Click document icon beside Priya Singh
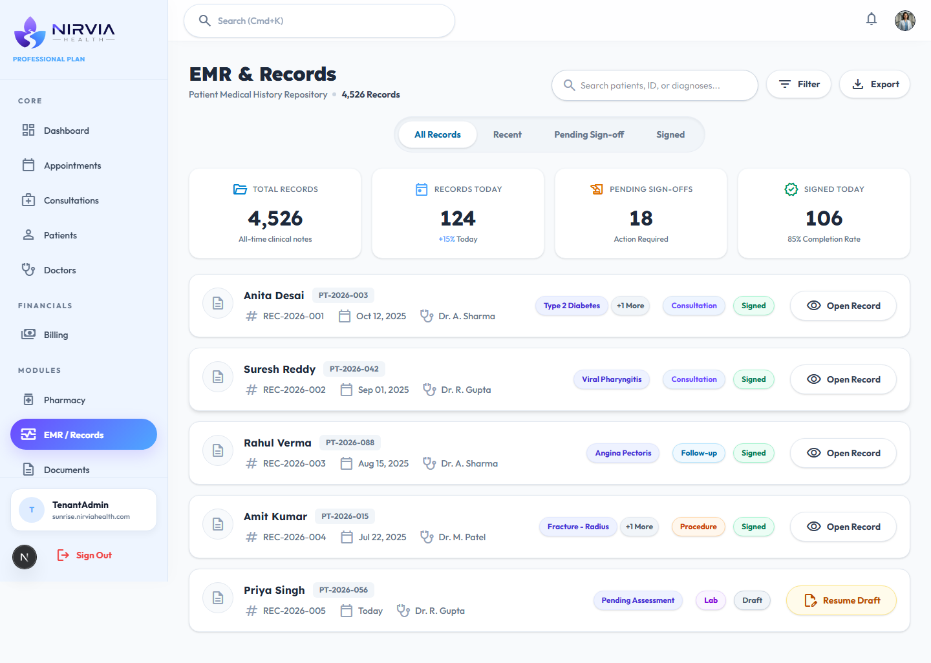 point(218,598)
